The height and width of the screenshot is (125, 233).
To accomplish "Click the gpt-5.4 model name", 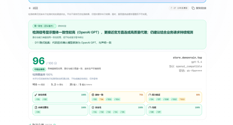I will (197, 62).
